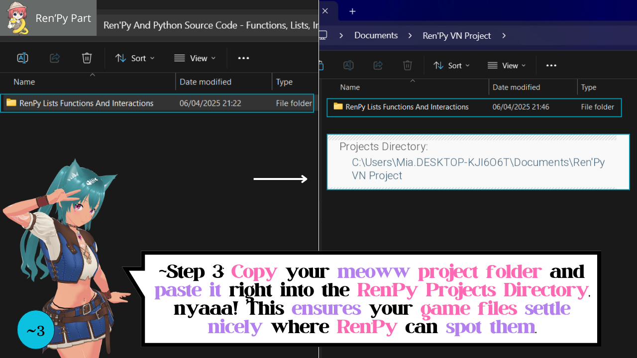Screen dimensions: 637x358
Task: Click the Delete icon in the Ren'Py VN Project window
Action: 408,66
